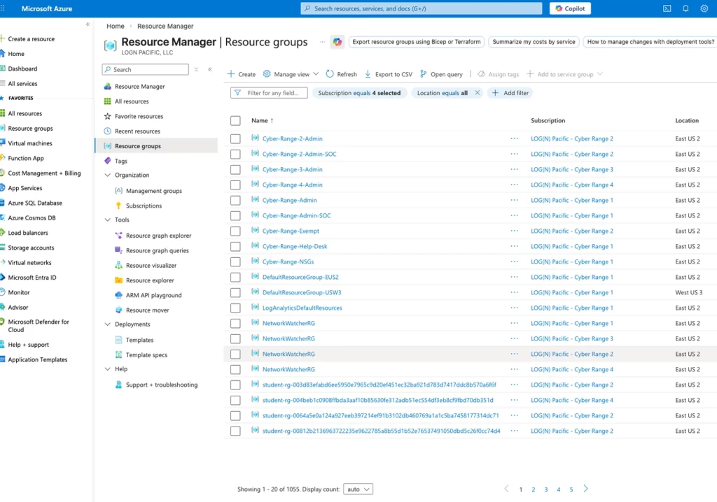
Task: Open Cloud Shell icon in top bar
Action: [x=667, y=8]
